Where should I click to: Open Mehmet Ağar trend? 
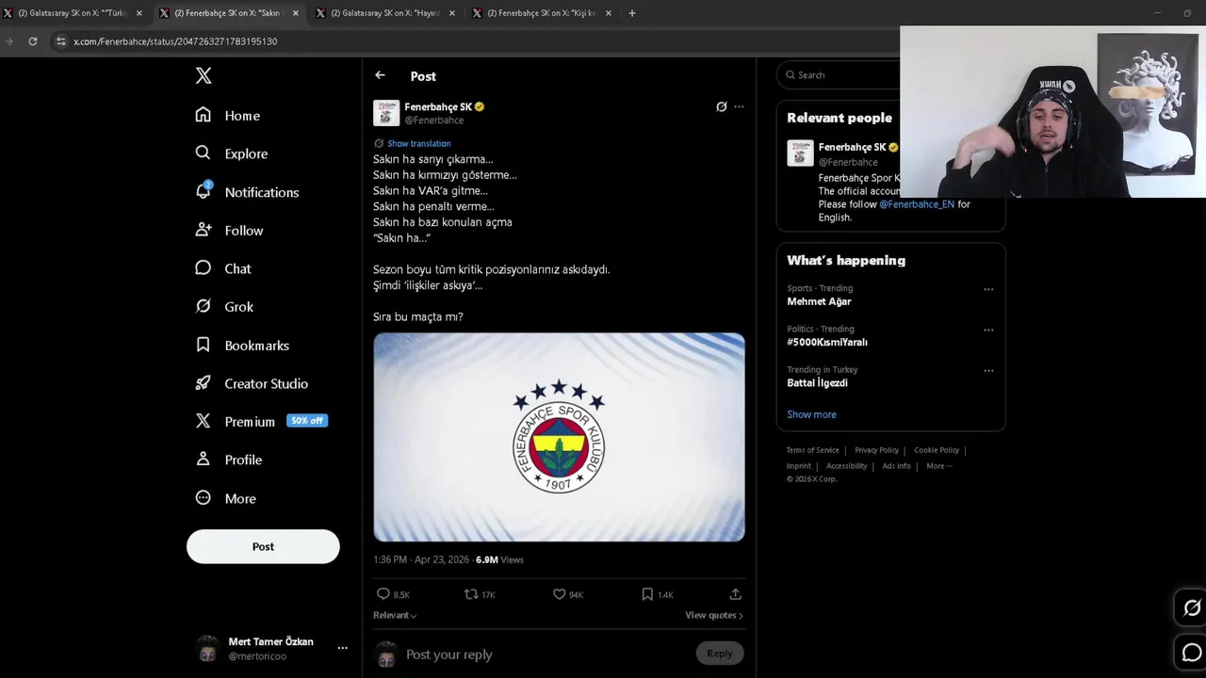[819, 301]
